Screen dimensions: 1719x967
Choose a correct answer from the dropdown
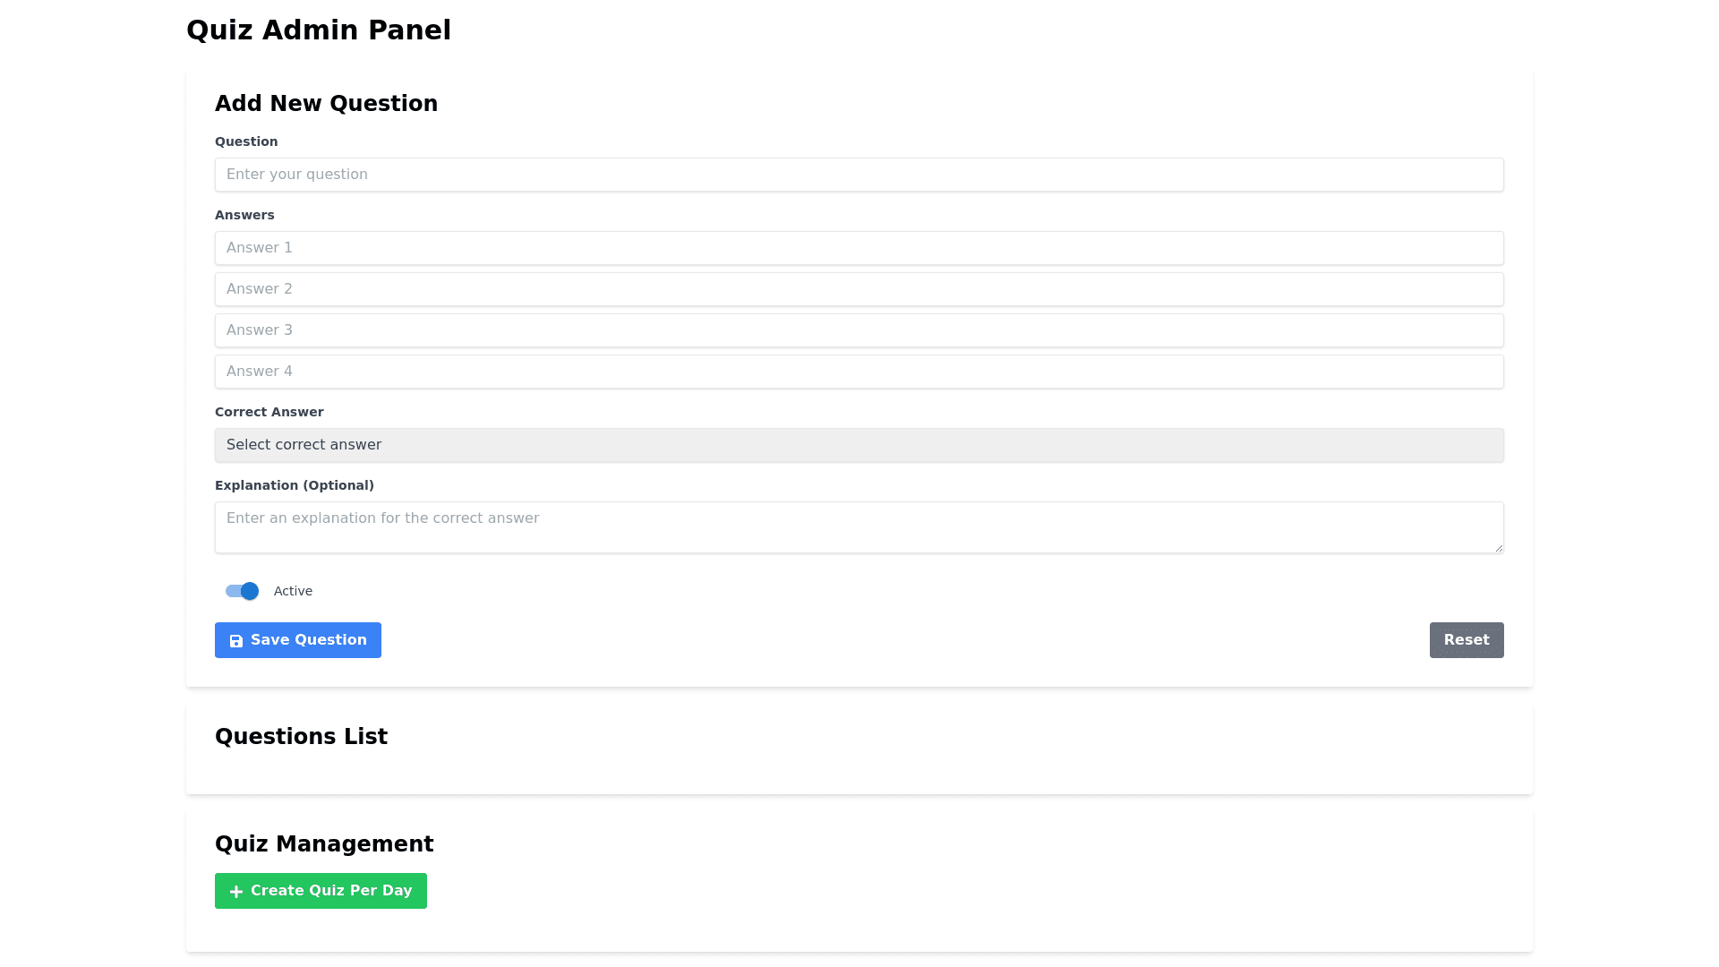click(859, 445)
